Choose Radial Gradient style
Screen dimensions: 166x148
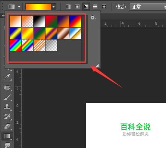77,7
